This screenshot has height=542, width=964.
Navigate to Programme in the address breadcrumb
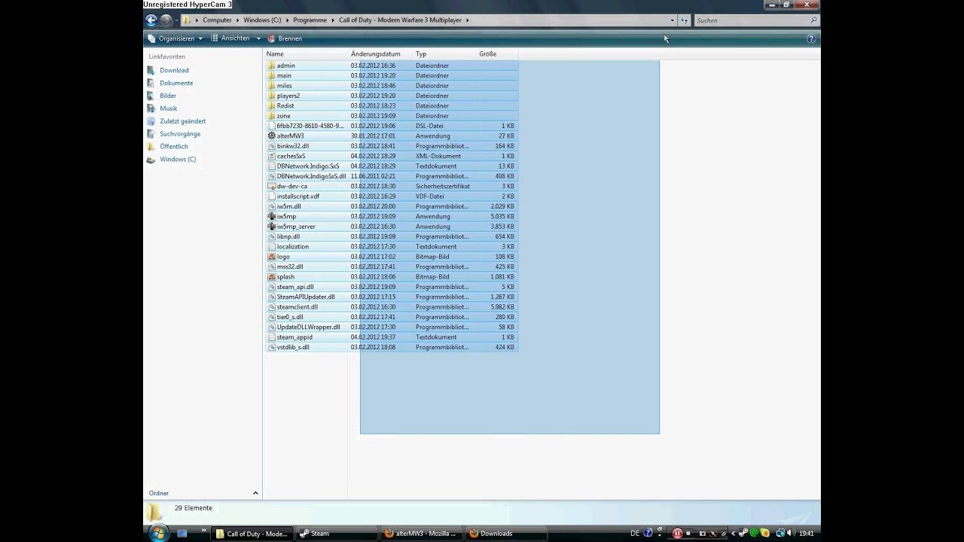(310, 20)
